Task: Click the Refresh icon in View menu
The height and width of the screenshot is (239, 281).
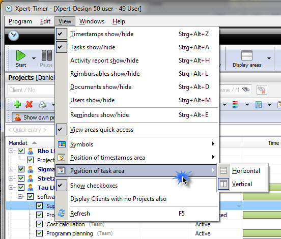Action: click(62, 214)
